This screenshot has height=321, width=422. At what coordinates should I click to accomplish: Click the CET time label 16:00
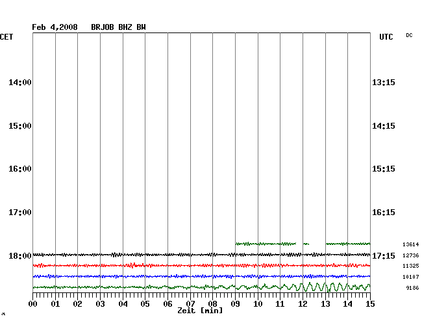pyautogui.click(x=20, y=169)
